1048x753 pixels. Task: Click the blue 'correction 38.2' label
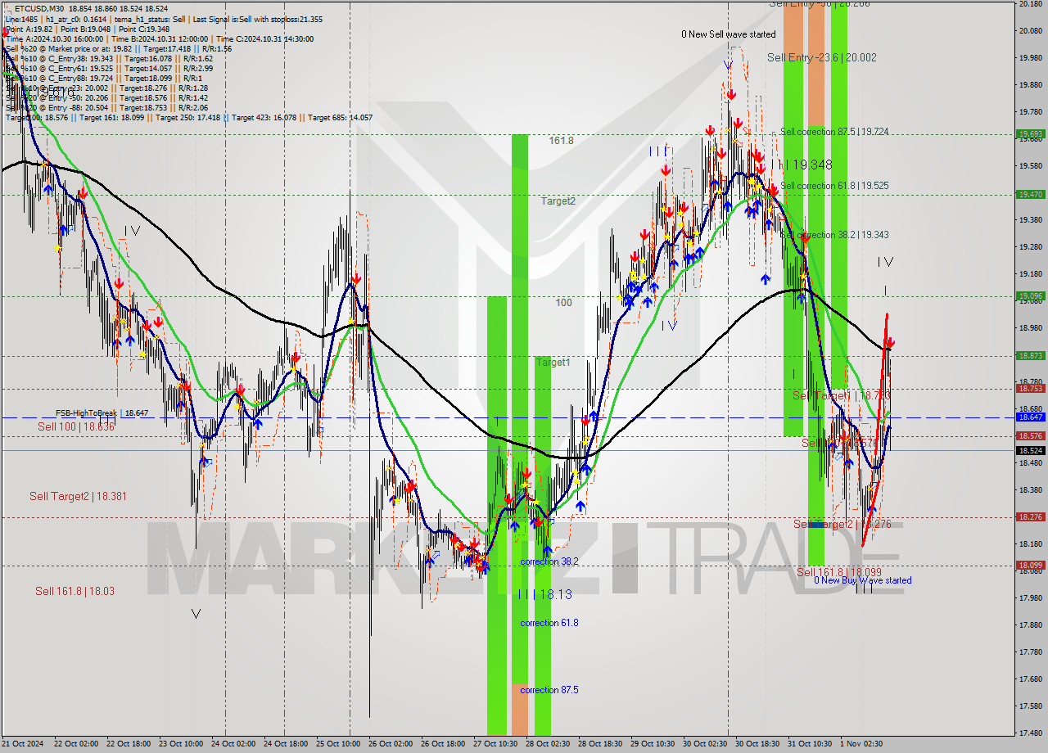coord(549,561)
